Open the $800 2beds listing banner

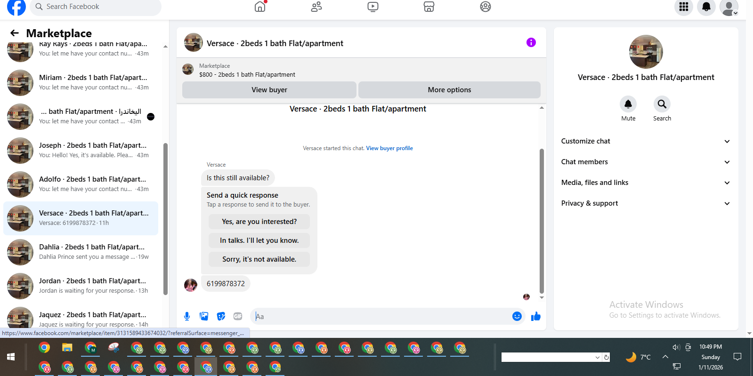361,70
